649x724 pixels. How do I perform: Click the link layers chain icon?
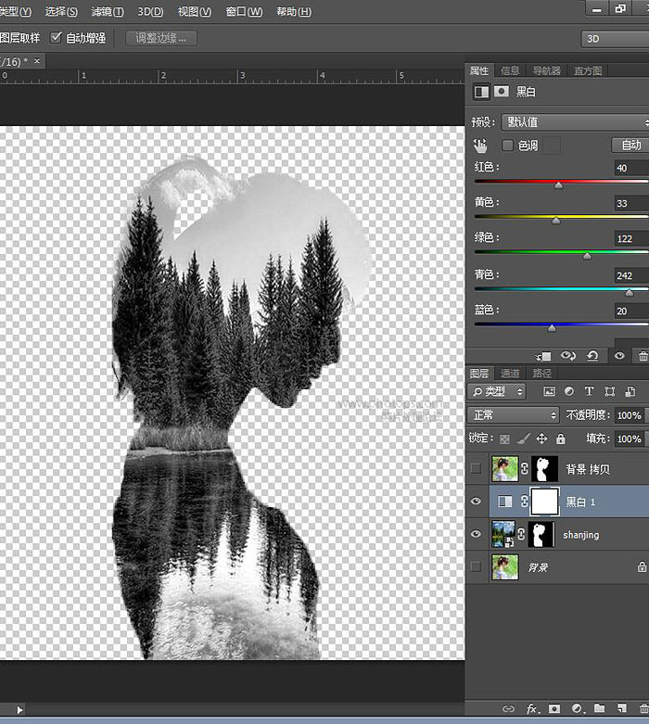pos(508,709)
